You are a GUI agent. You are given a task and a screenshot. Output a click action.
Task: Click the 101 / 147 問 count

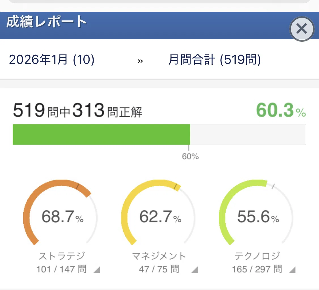(x=62, y=269)
